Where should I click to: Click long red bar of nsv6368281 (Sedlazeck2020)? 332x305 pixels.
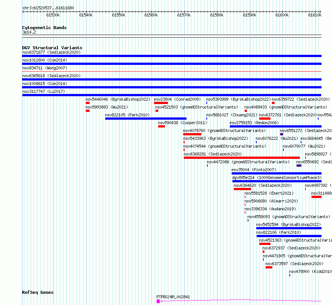click(242, 158)
